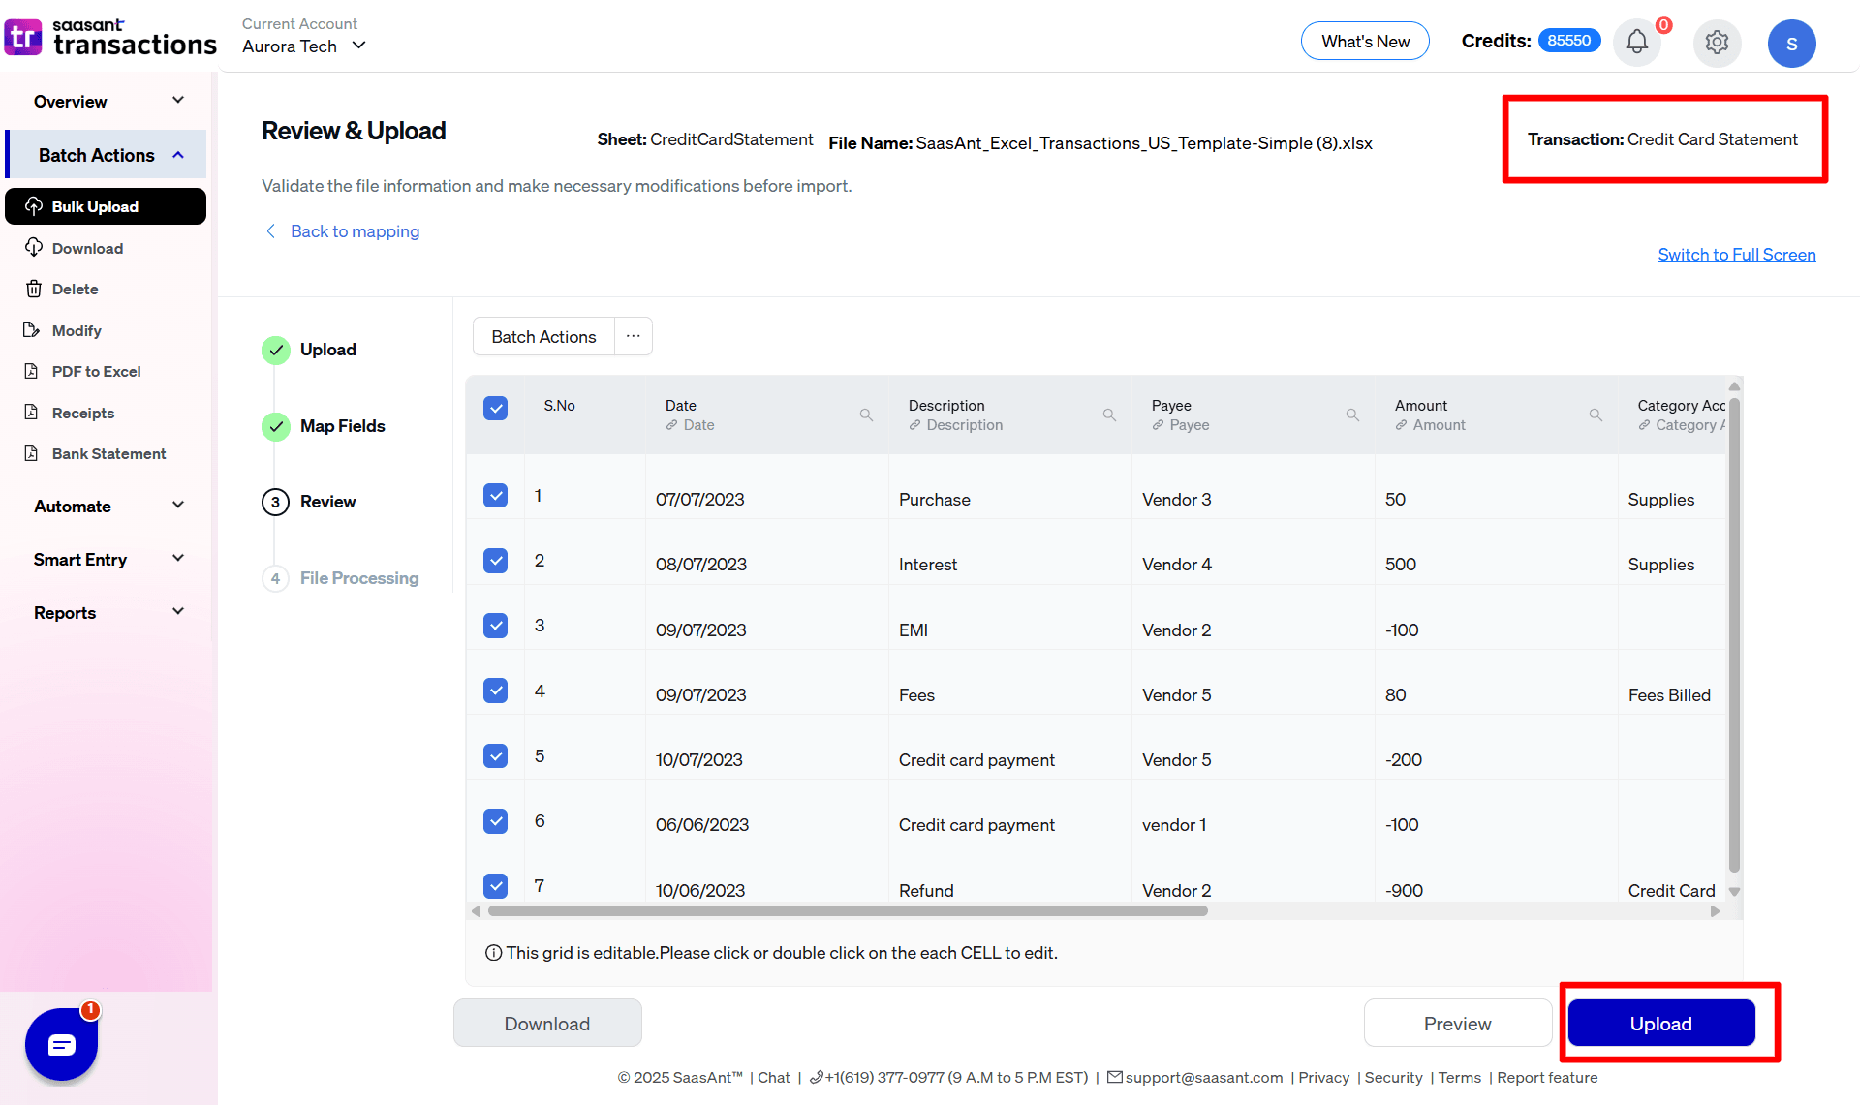
Task: Click Switch to Full Screen link
Action: (1736, 254)
